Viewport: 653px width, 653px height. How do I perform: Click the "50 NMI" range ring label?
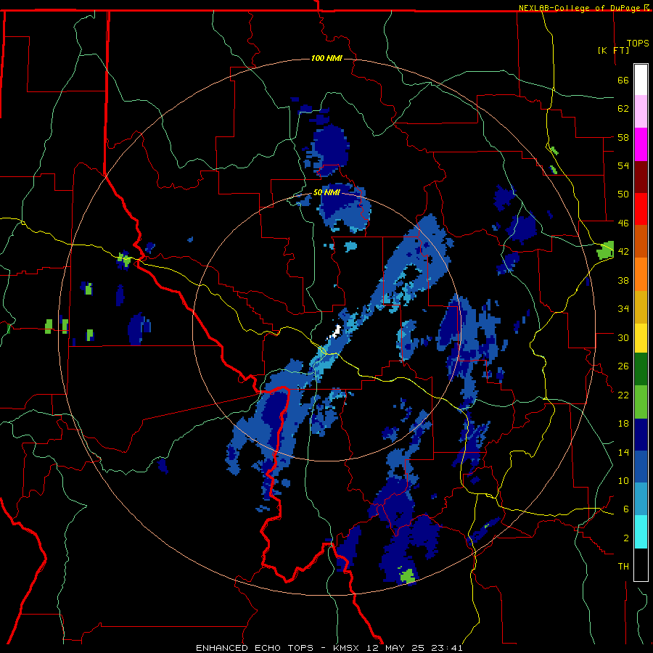(x=326, y=192)
